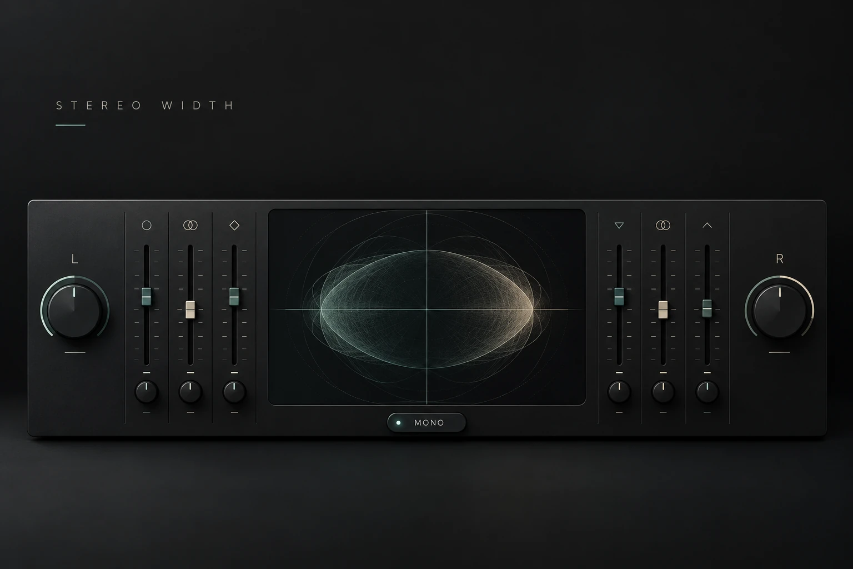Click the overlapping circles icon in the right channel group
Screen dimensions: 853x569
pos(663,225)
